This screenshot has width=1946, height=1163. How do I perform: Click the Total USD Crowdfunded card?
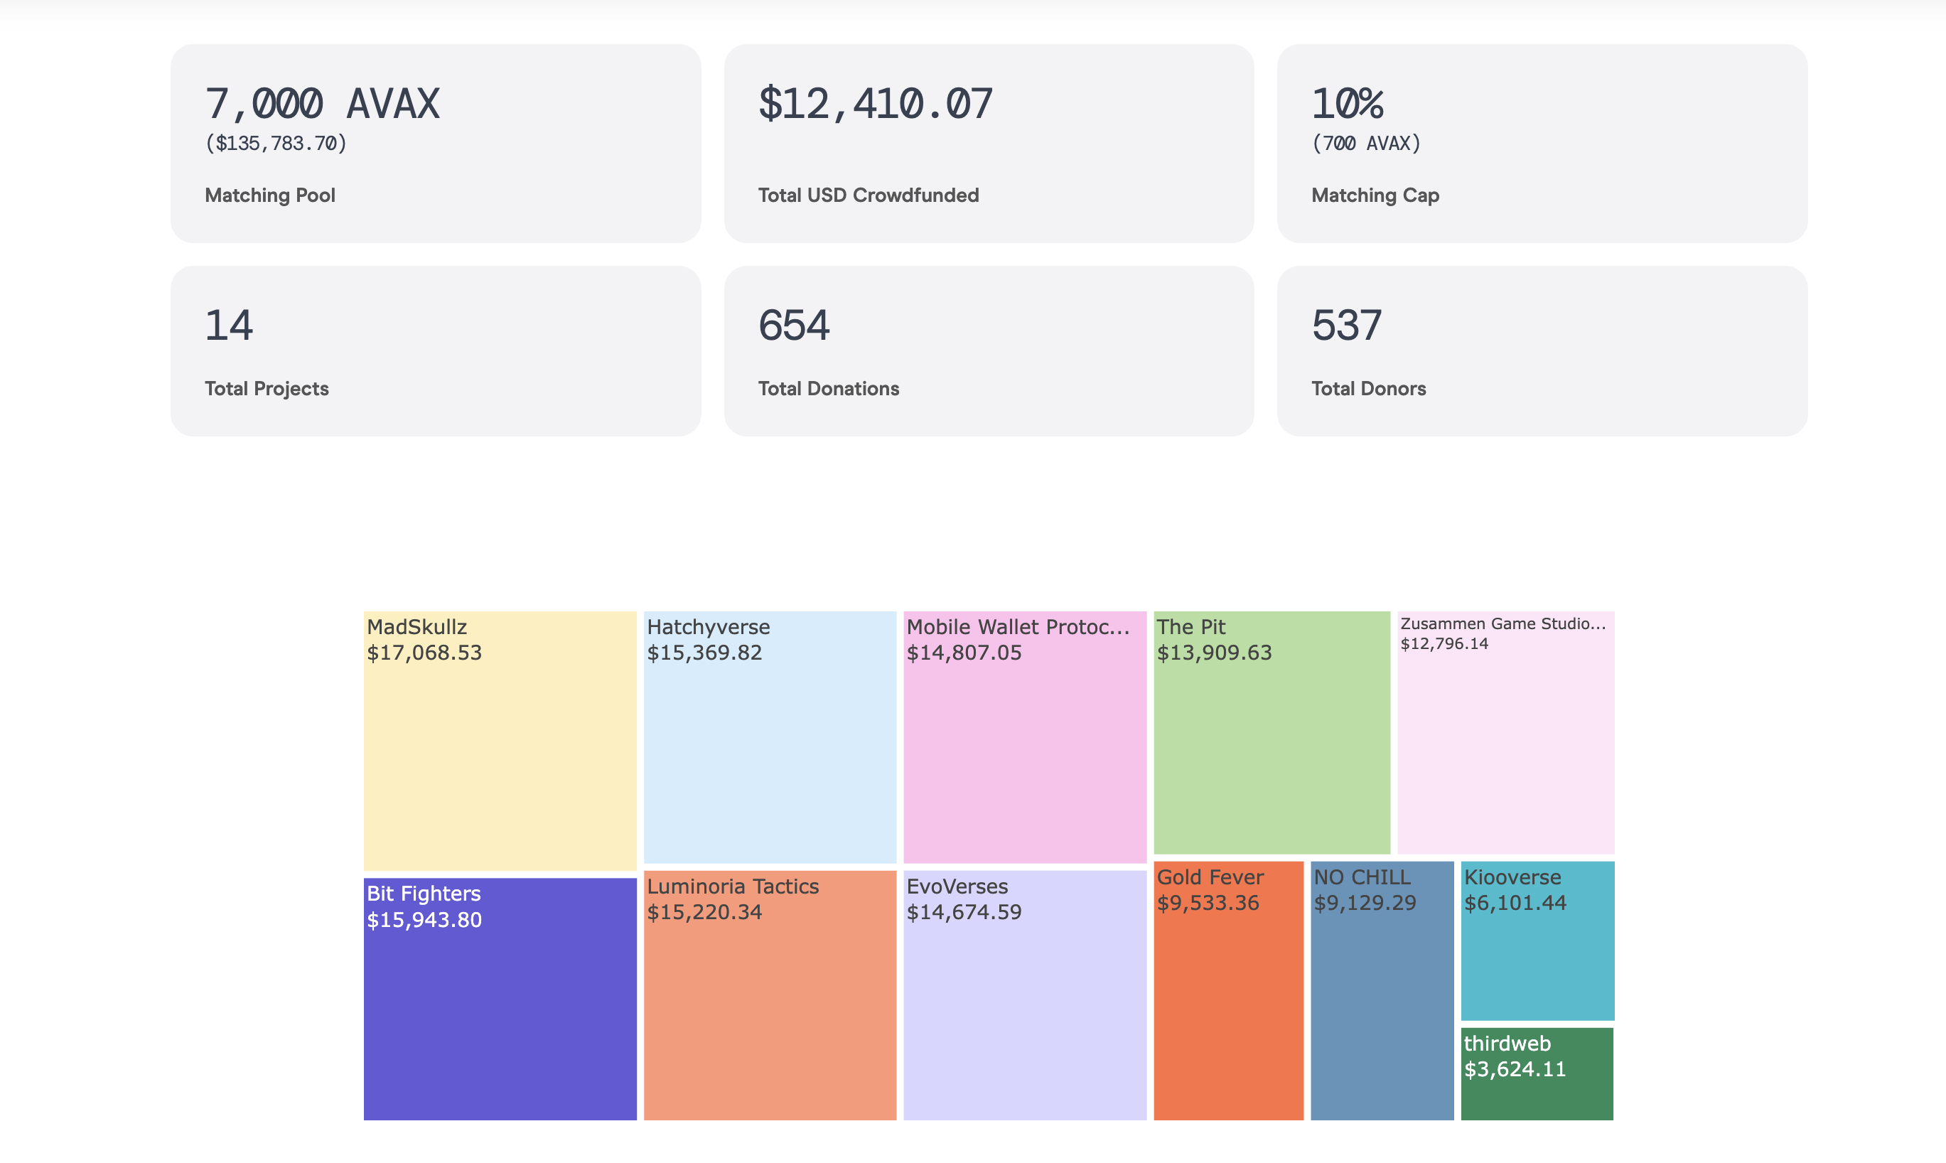(x=989, y=144)
